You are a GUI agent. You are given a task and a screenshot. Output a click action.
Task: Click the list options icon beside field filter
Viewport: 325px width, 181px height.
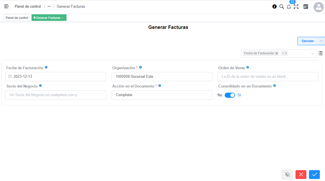coord(320,53)
